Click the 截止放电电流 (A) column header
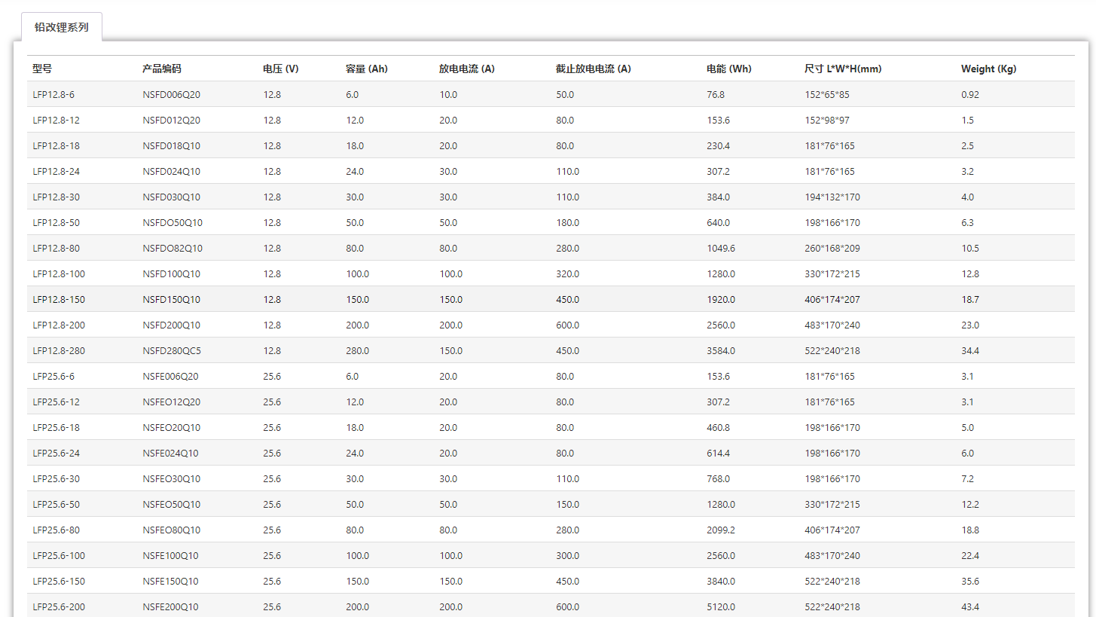This screenshot has height=617, width=1096. point(594,69)
